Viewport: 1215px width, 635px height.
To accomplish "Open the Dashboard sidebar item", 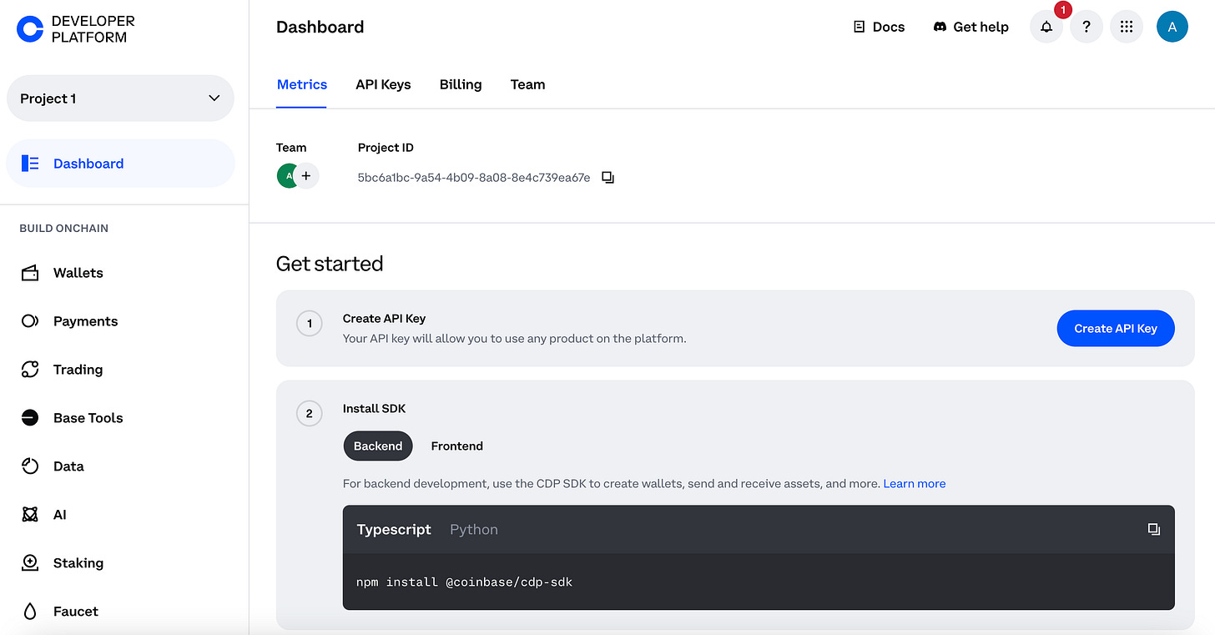I will [120, 164].
